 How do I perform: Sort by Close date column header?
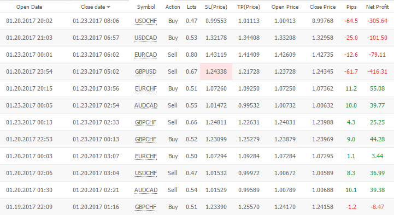(x=96, y=7)
